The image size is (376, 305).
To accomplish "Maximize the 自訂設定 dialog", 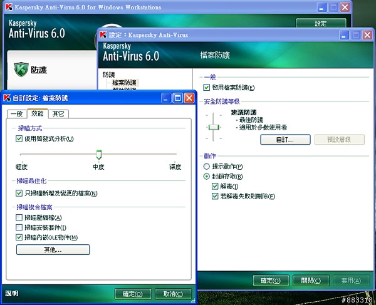I will click(178, 98).
